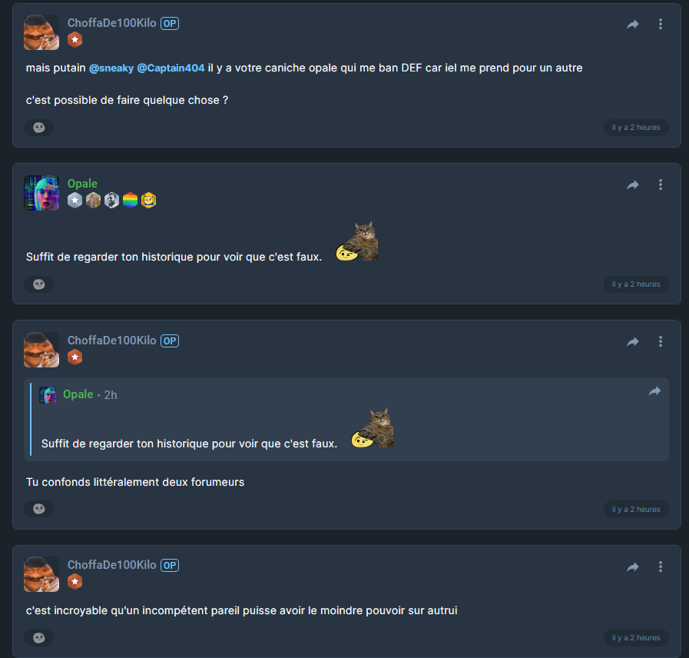689x658 pixels.
Task: Open Opale's avatar in her post
Action: [41, 193]
